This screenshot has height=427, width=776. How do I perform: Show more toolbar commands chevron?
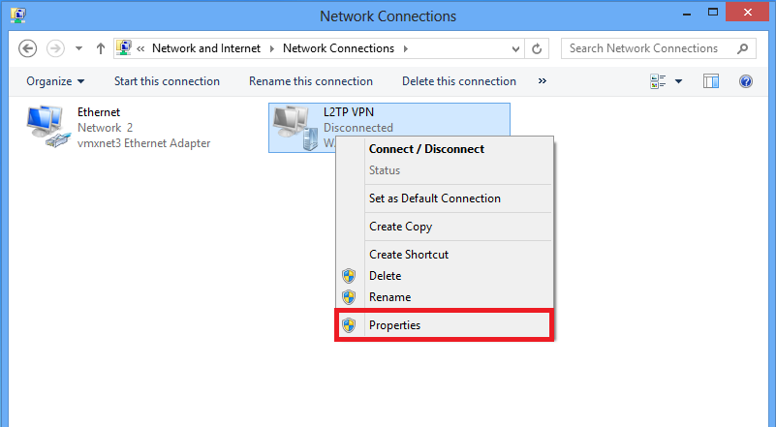542,81
